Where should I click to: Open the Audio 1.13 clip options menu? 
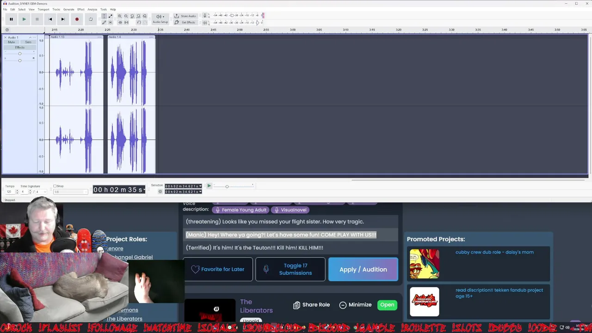100,37
